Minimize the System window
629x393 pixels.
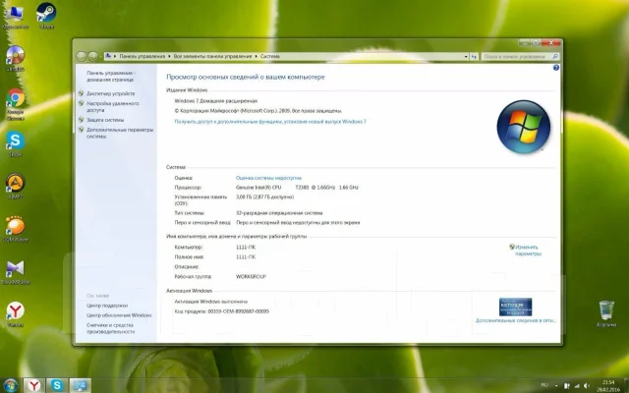click(x=524, y=42)
